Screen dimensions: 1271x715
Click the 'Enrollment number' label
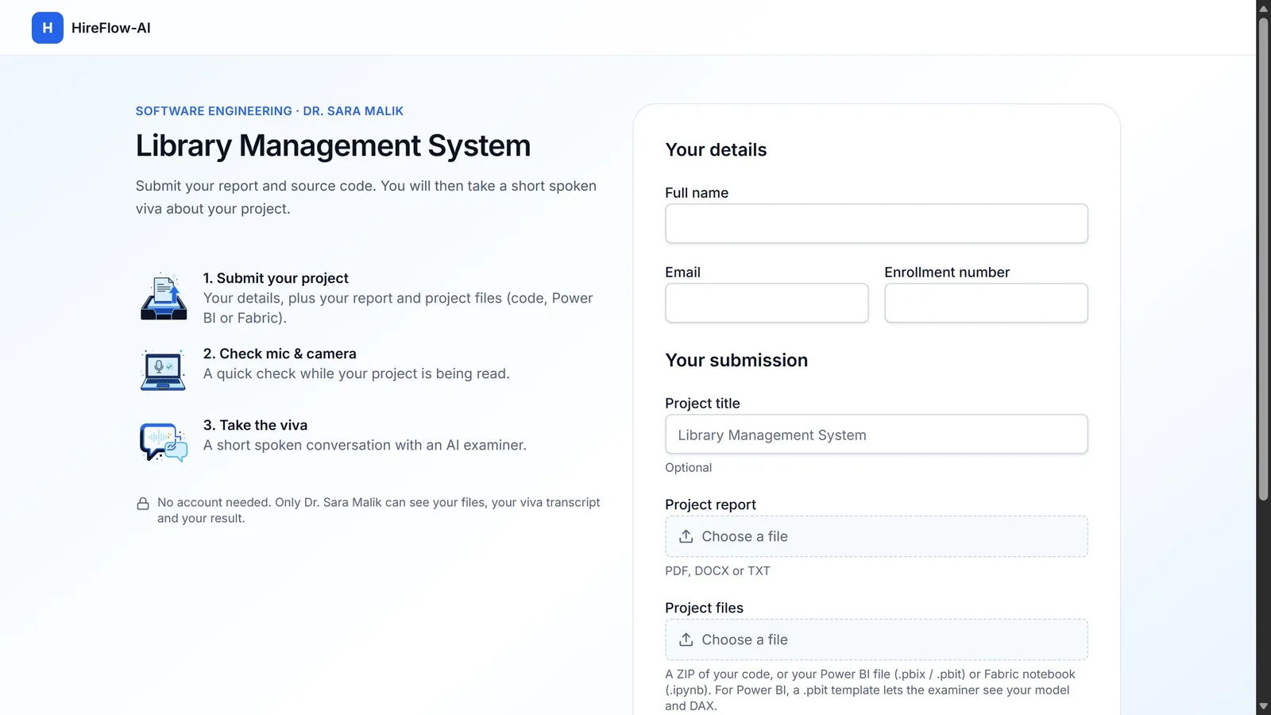tap(947, 272)
